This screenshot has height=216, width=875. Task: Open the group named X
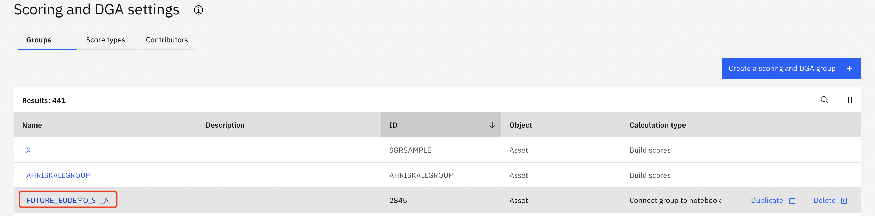(29, 150)
